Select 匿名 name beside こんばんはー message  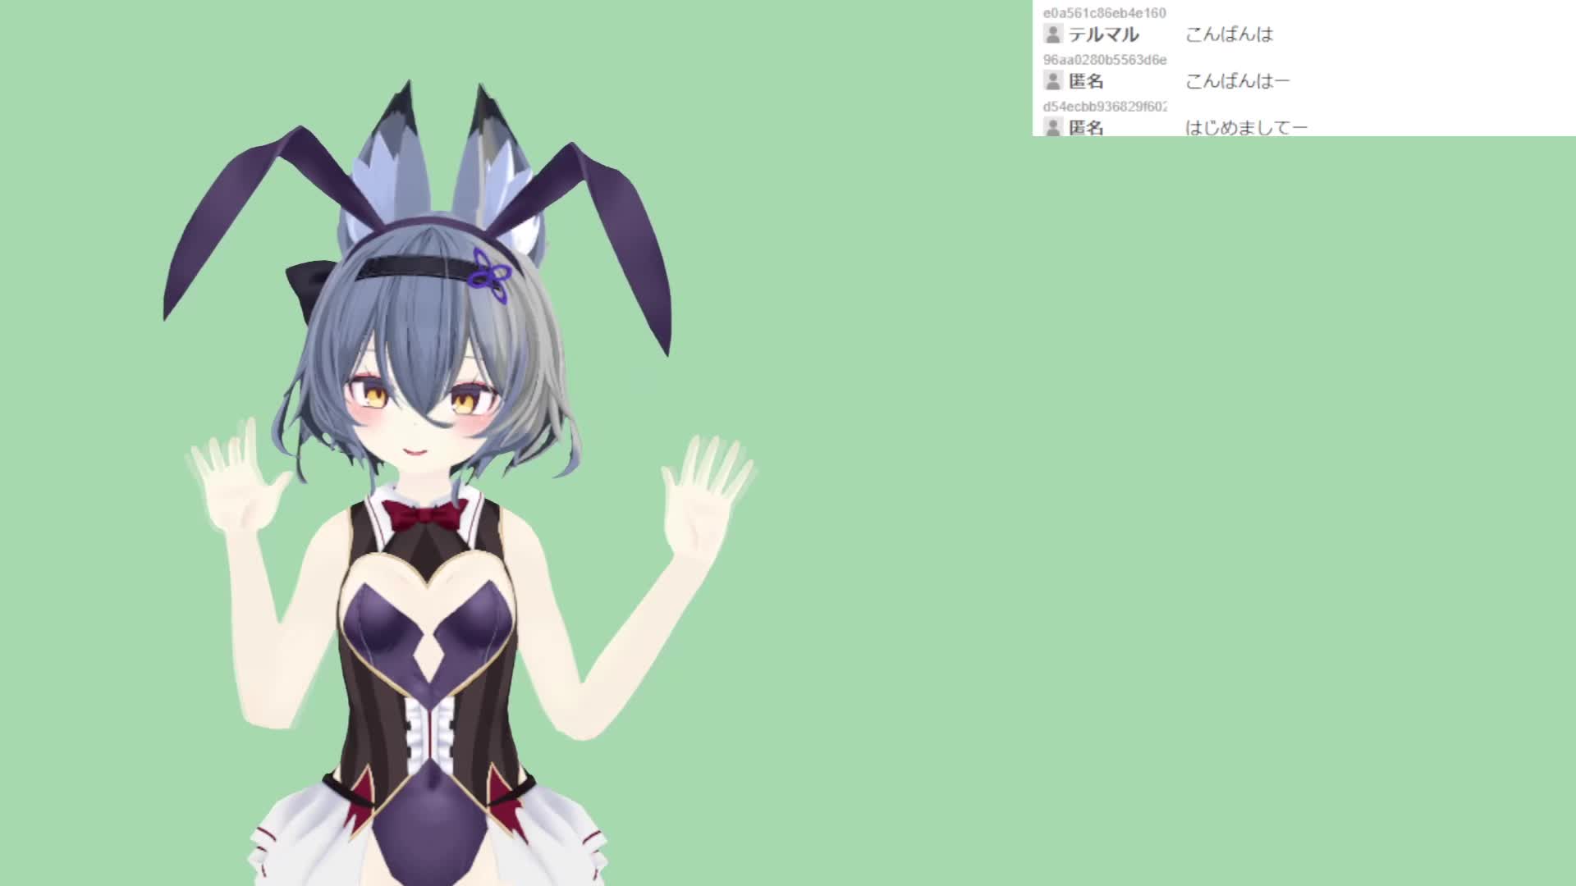click(x=1086, y=80)
